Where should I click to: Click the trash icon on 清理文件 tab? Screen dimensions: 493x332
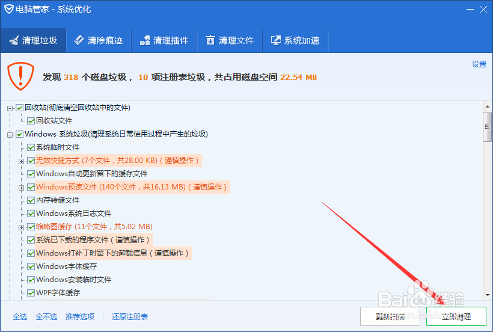coord(210,40)
